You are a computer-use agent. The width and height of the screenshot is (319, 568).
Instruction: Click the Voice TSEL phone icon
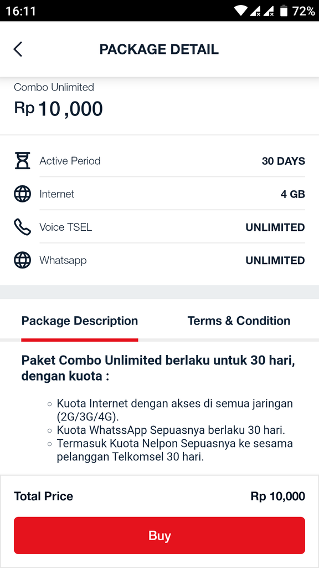pos(22,227)
